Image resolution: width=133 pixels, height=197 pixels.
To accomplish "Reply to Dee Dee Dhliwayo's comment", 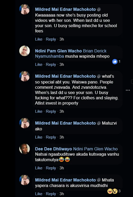I will pos(51,168).
